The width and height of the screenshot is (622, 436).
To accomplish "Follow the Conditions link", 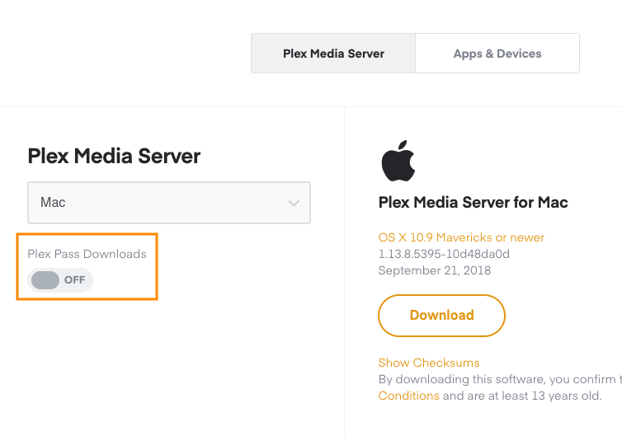I will (x=408, y=396).
